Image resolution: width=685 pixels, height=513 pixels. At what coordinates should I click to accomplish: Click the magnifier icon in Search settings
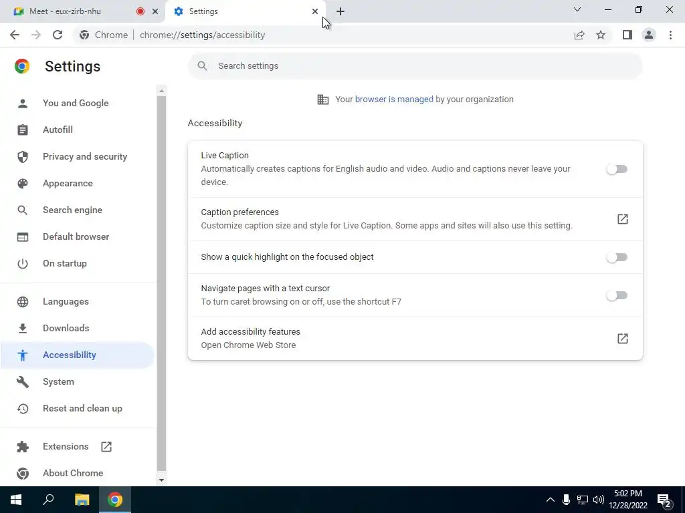point(202,66)
